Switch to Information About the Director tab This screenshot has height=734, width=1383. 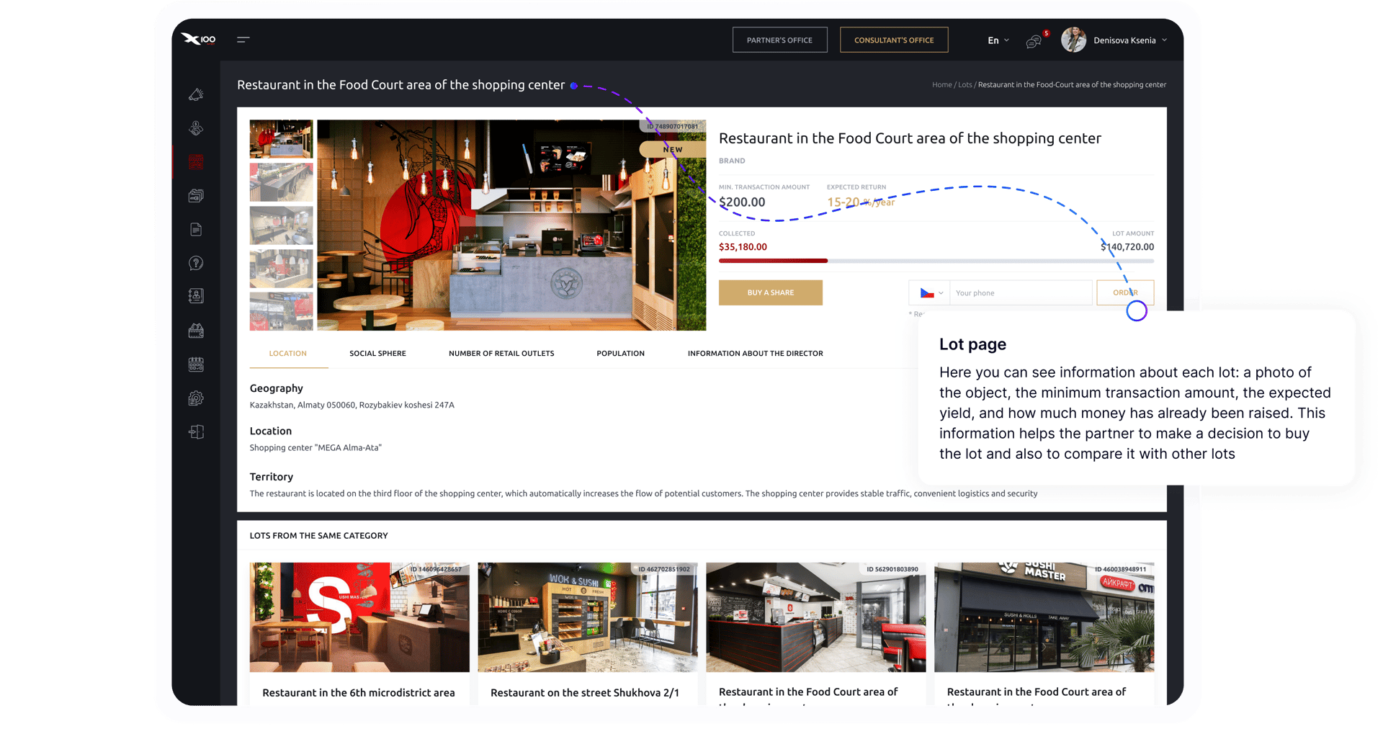(755, 354)
